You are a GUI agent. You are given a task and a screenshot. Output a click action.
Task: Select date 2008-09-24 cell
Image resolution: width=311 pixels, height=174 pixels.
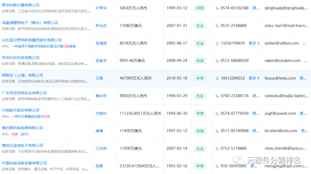click(177, 61)
